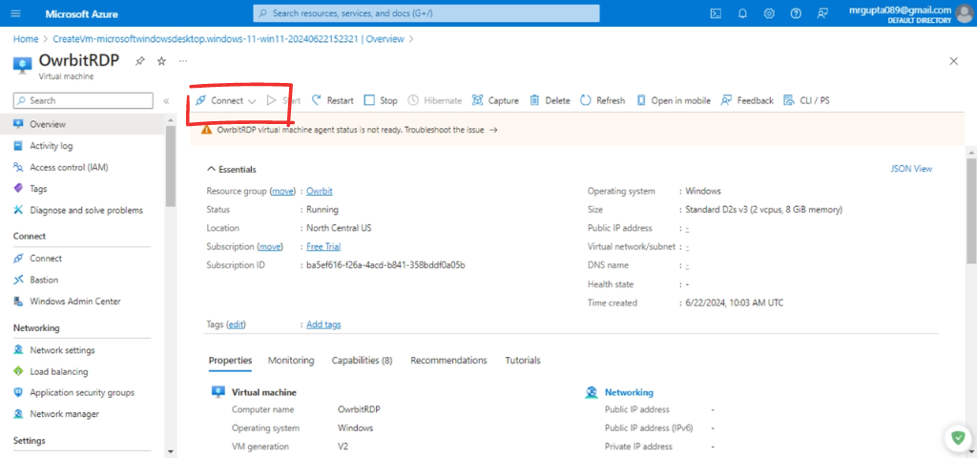
Task: Switch to the Capabilities (8) tab
Action: [x=362, y=361]
